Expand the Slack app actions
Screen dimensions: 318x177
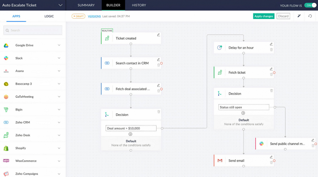pyautogui.click(x=59, y=58)
